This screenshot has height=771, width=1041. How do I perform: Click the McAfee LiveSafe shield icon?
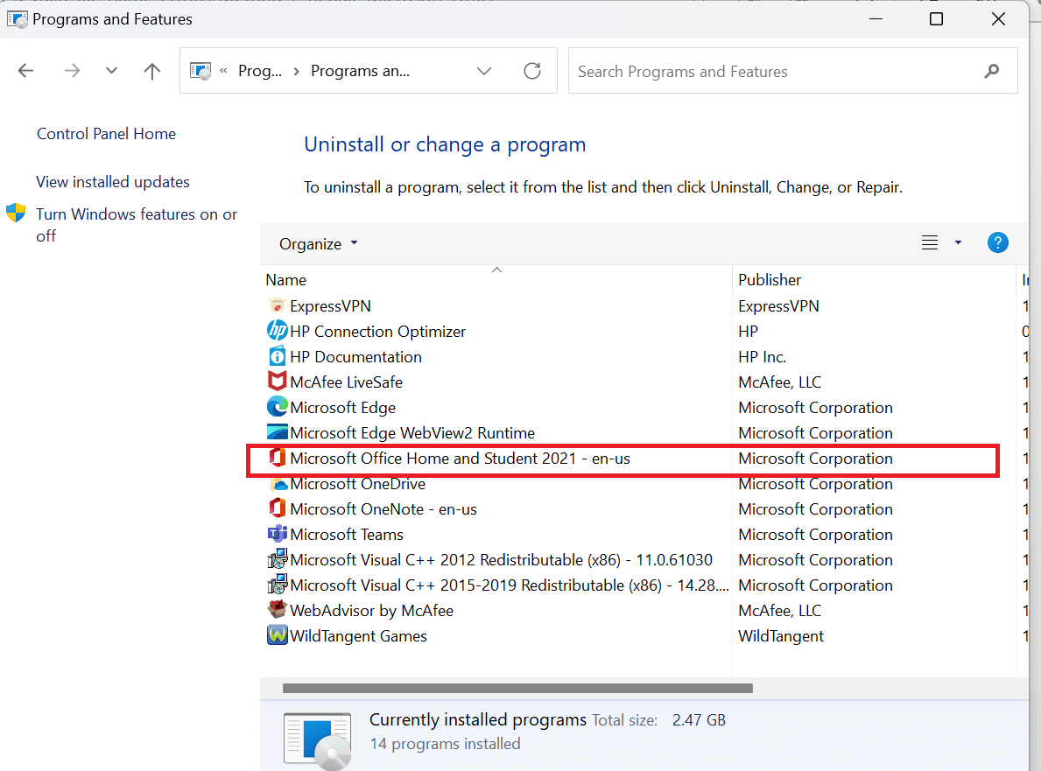tap(277, 382)
